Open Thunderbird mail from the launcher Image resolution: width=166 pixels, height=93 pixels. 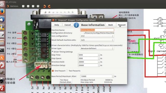[2, 19]
